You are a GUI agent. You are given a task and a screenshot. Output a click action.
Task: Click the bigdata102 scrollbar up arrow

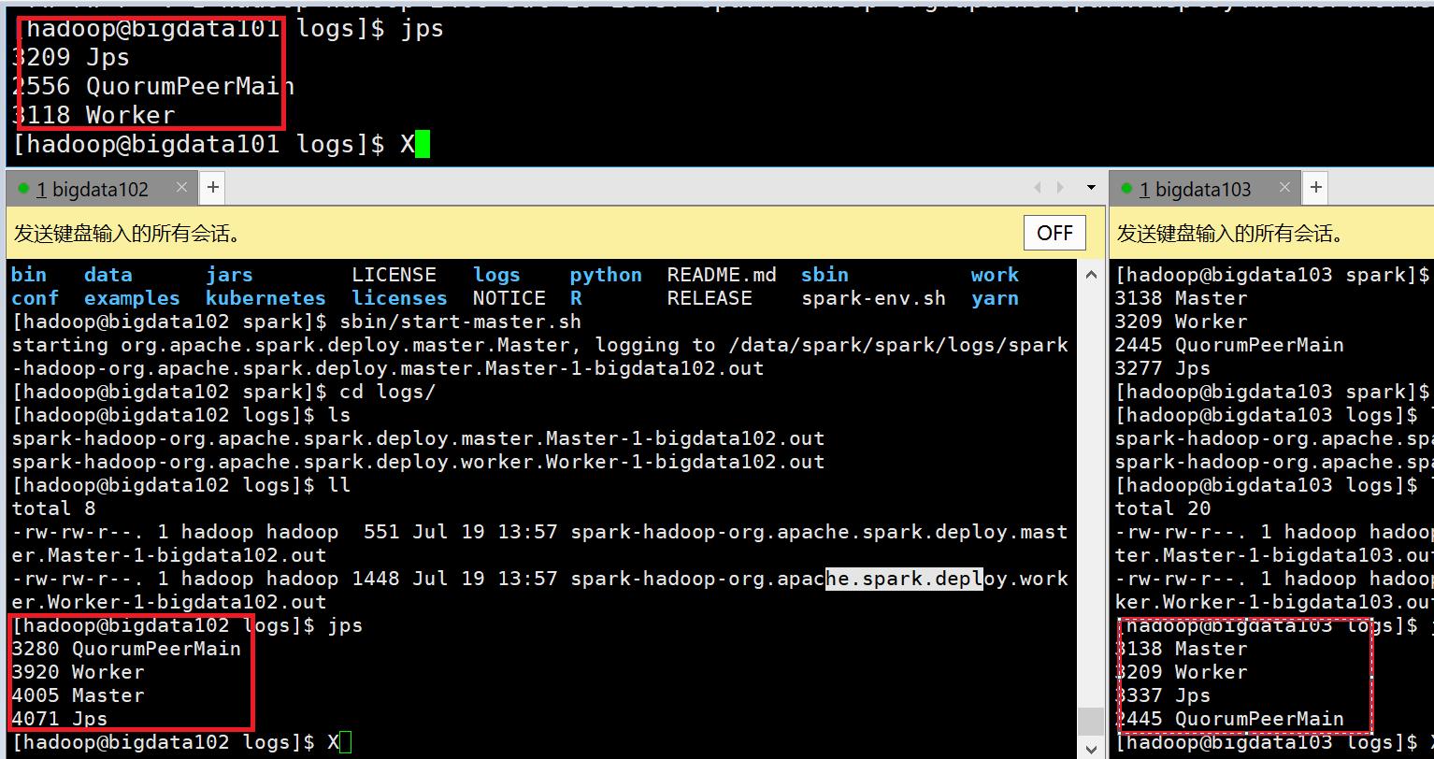(1090, 274)
